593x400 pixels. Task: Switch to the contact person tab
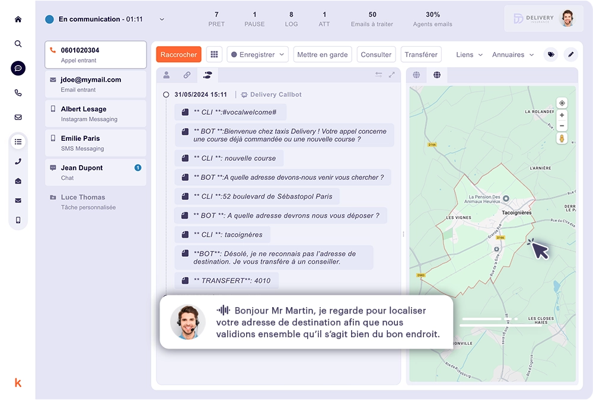[x=167, y=75]
